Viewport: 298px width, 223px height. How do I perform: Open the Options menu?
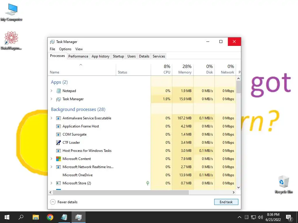tap(65, 49)
